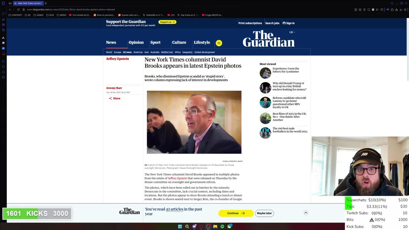The image size is (409, 230).
Task: Select the Sport section tab
Action: (x=155, y=42)
